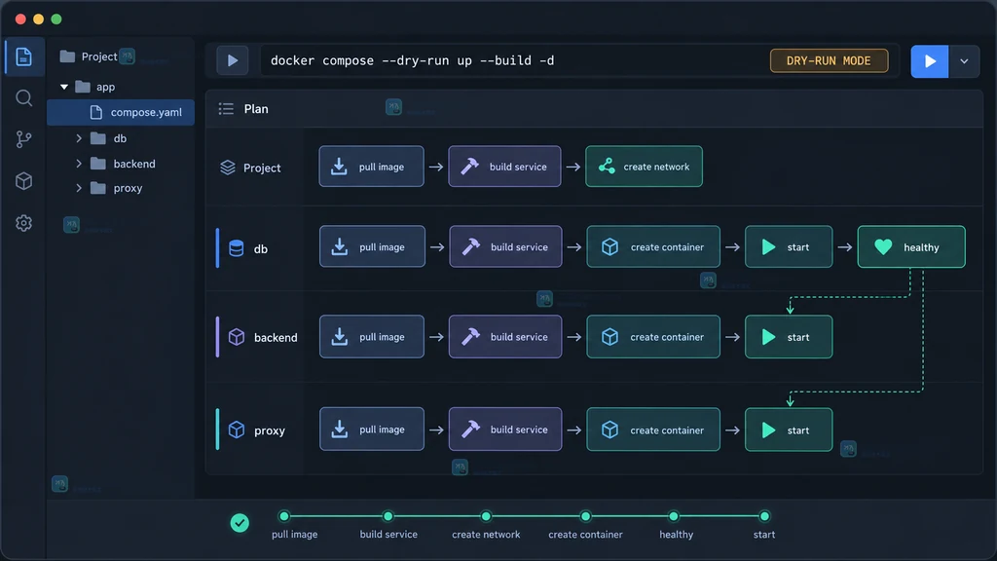Click Project row pull image step

[x=371, y=167]
